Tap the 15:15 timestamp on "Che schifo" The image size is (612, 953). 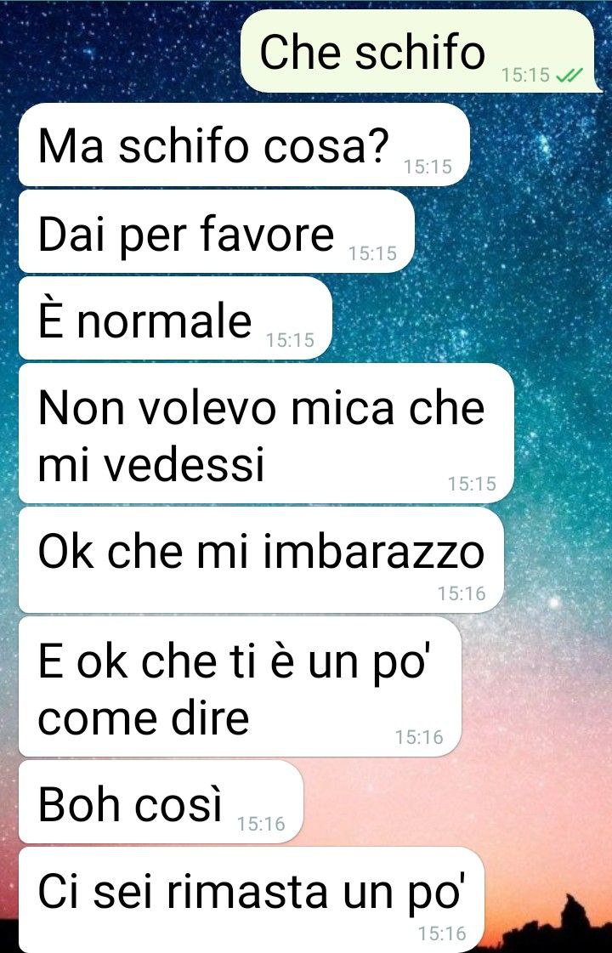(525, 75)
